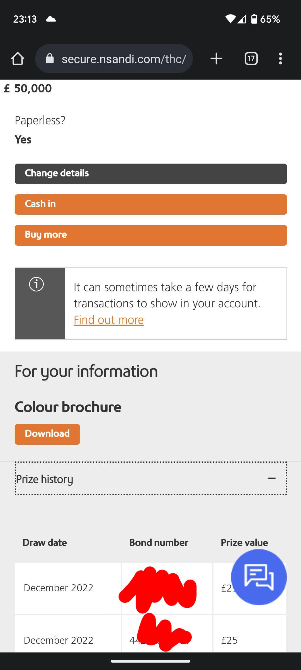Tap the padlock site security icon
Screen dimensions: 301x670
(x=50, y=59)
